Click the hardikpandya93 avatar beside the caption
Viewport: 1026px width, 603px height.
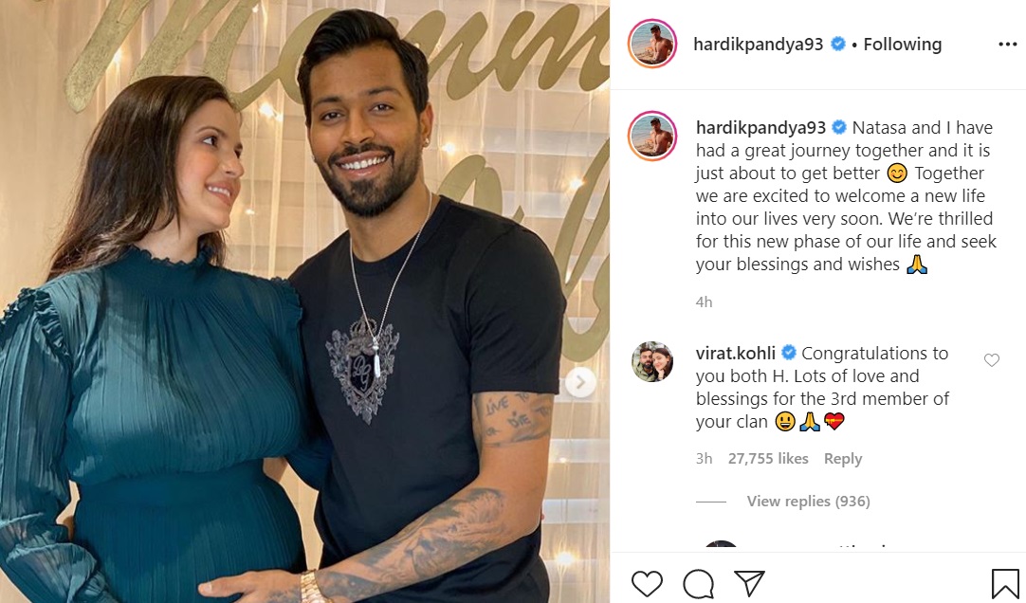651,136
